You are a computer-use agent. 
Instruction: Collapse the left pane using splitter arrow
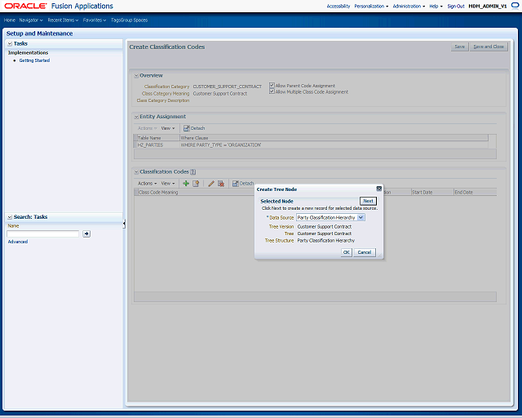click(x=124, y=224)
